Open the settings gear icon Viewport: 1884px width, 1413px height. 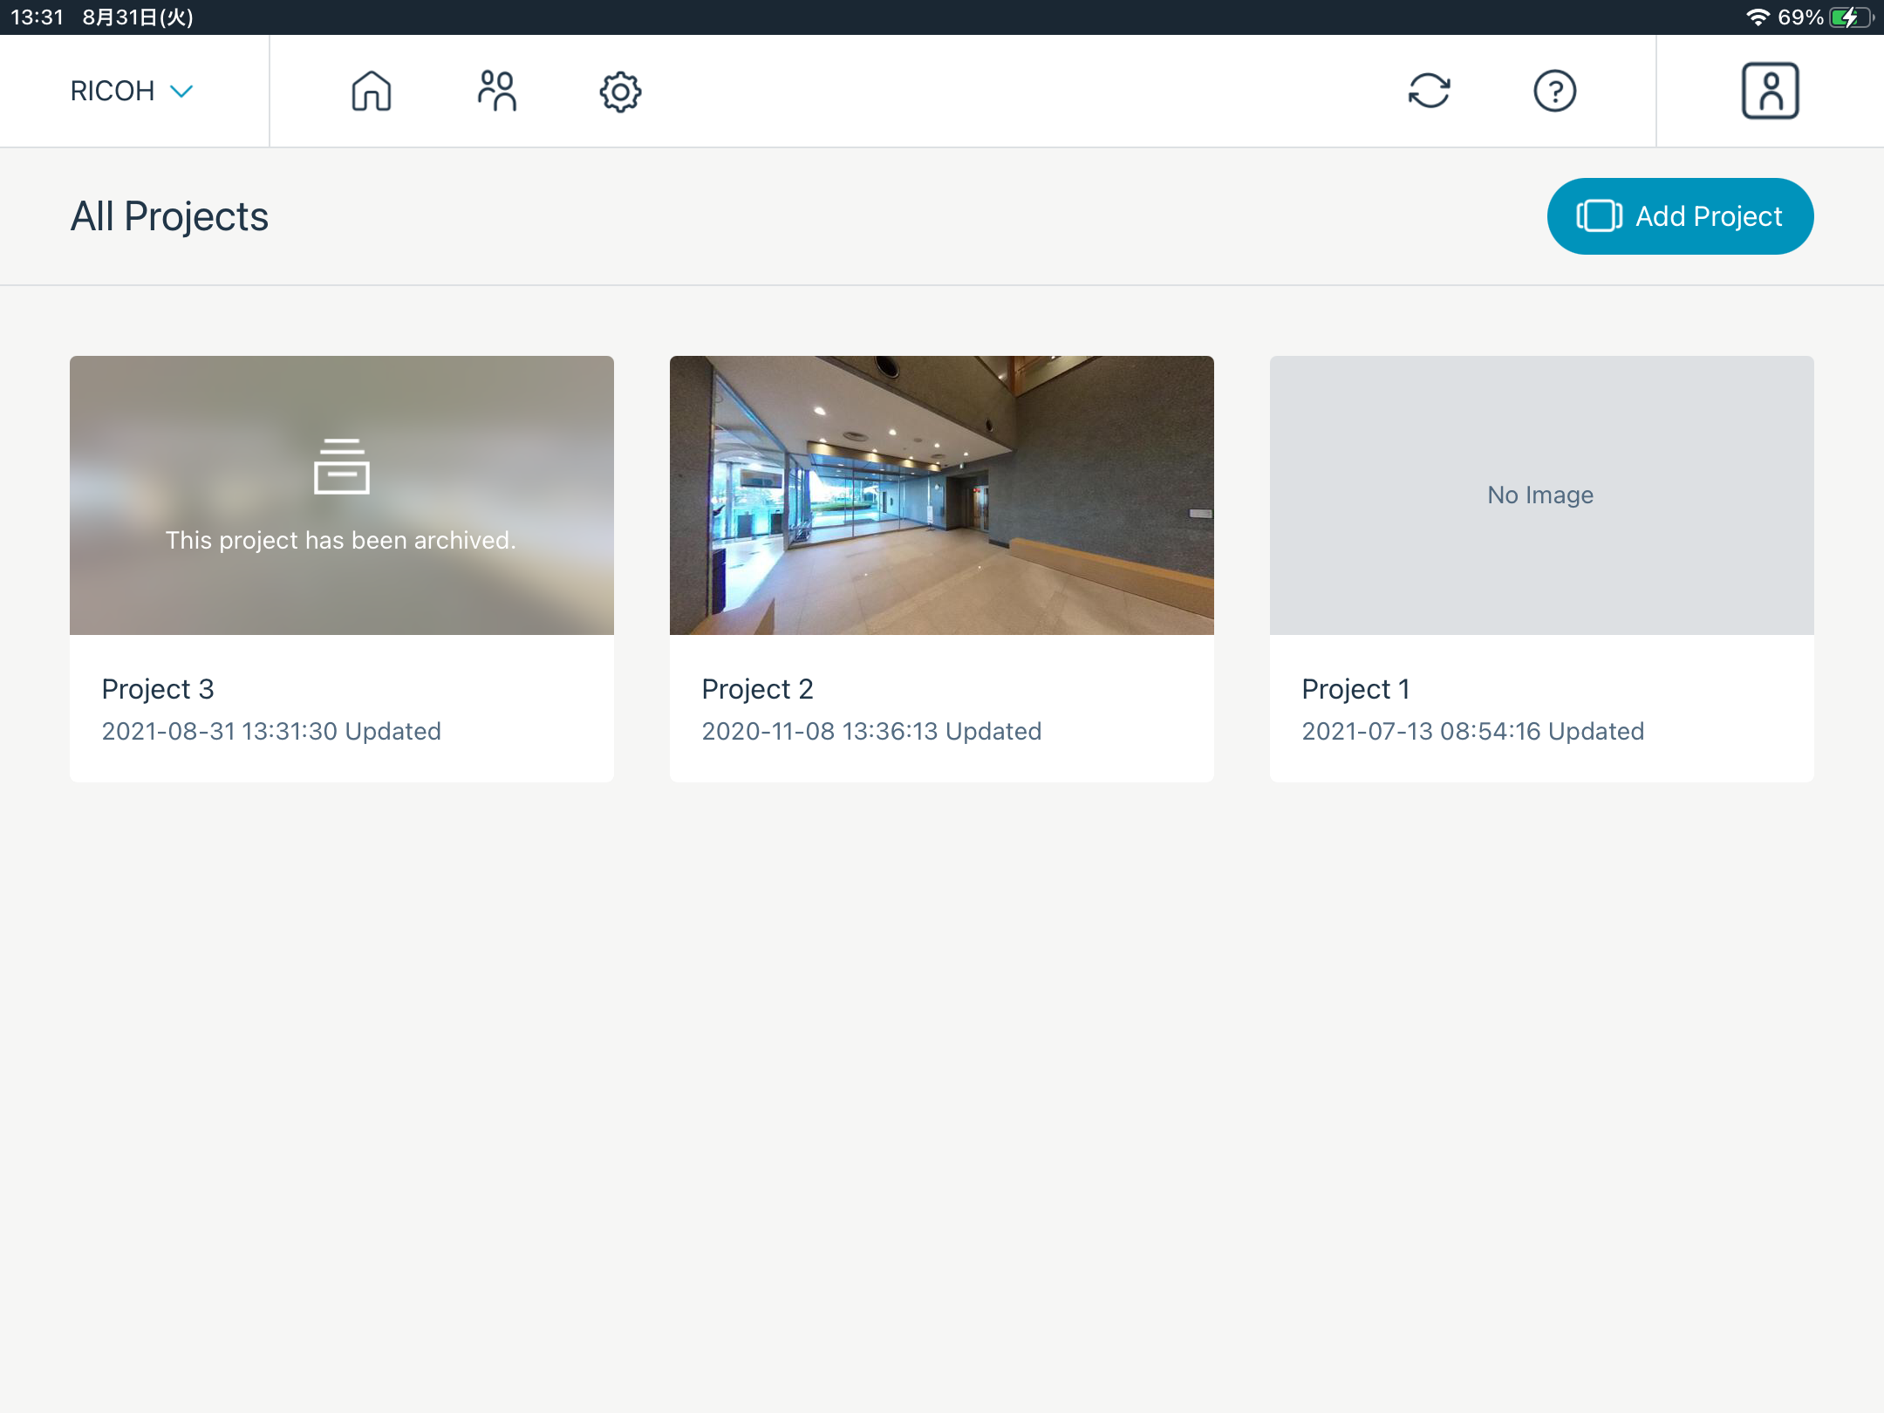tap(620, 92)
